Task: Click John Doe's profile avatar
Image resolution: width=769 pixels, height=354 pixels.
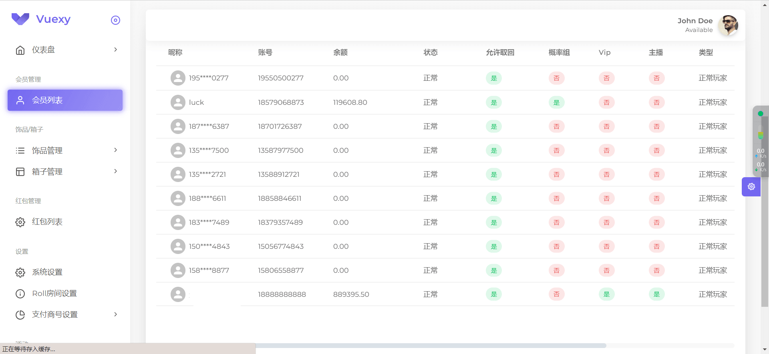Action: [x=728, y=25]
